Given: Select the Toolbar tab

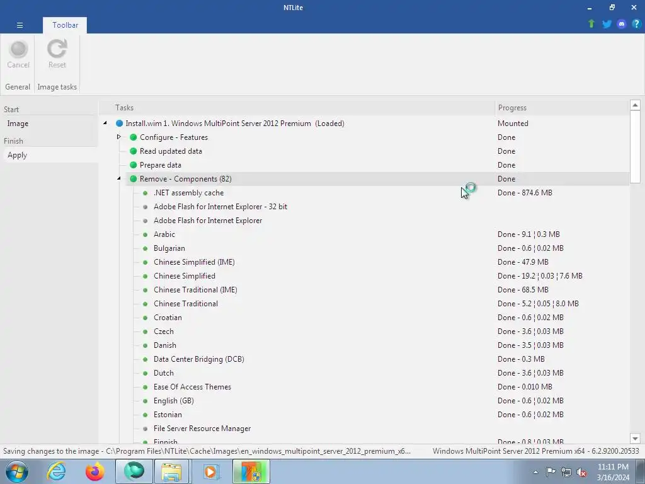Looking at the screenshot, I should (x=65, y=25).
